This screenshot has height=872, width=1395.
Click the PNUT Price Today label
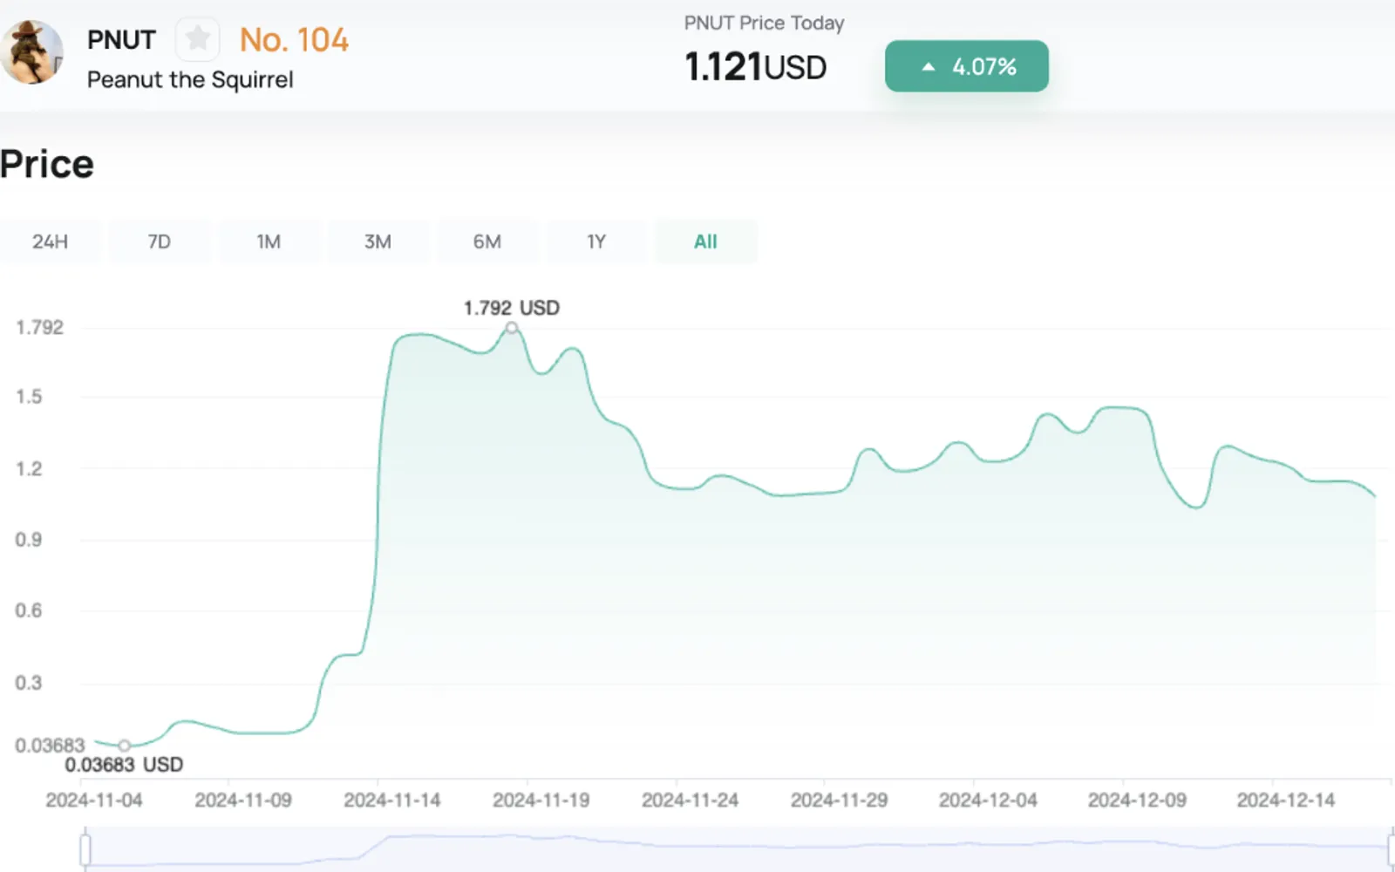click(x=764, y=24)
